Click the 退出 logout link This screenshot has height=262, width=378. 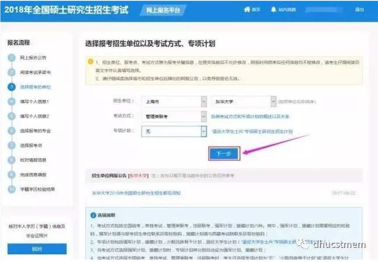click(359, 10)
